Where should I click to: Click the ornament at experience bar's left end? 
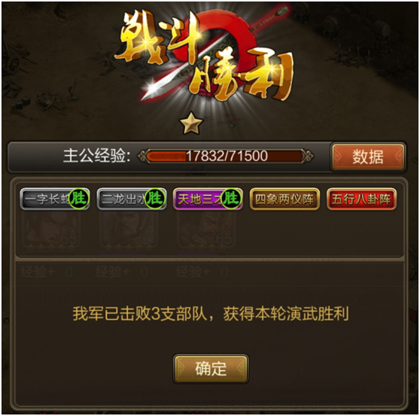(x=143, y=156)
